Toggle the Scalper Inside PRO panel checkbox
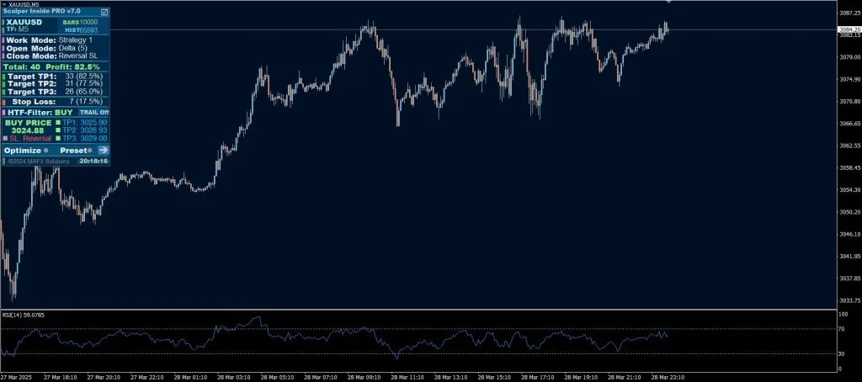This screenshot has height=382, width=862. [x=104, y=12]
